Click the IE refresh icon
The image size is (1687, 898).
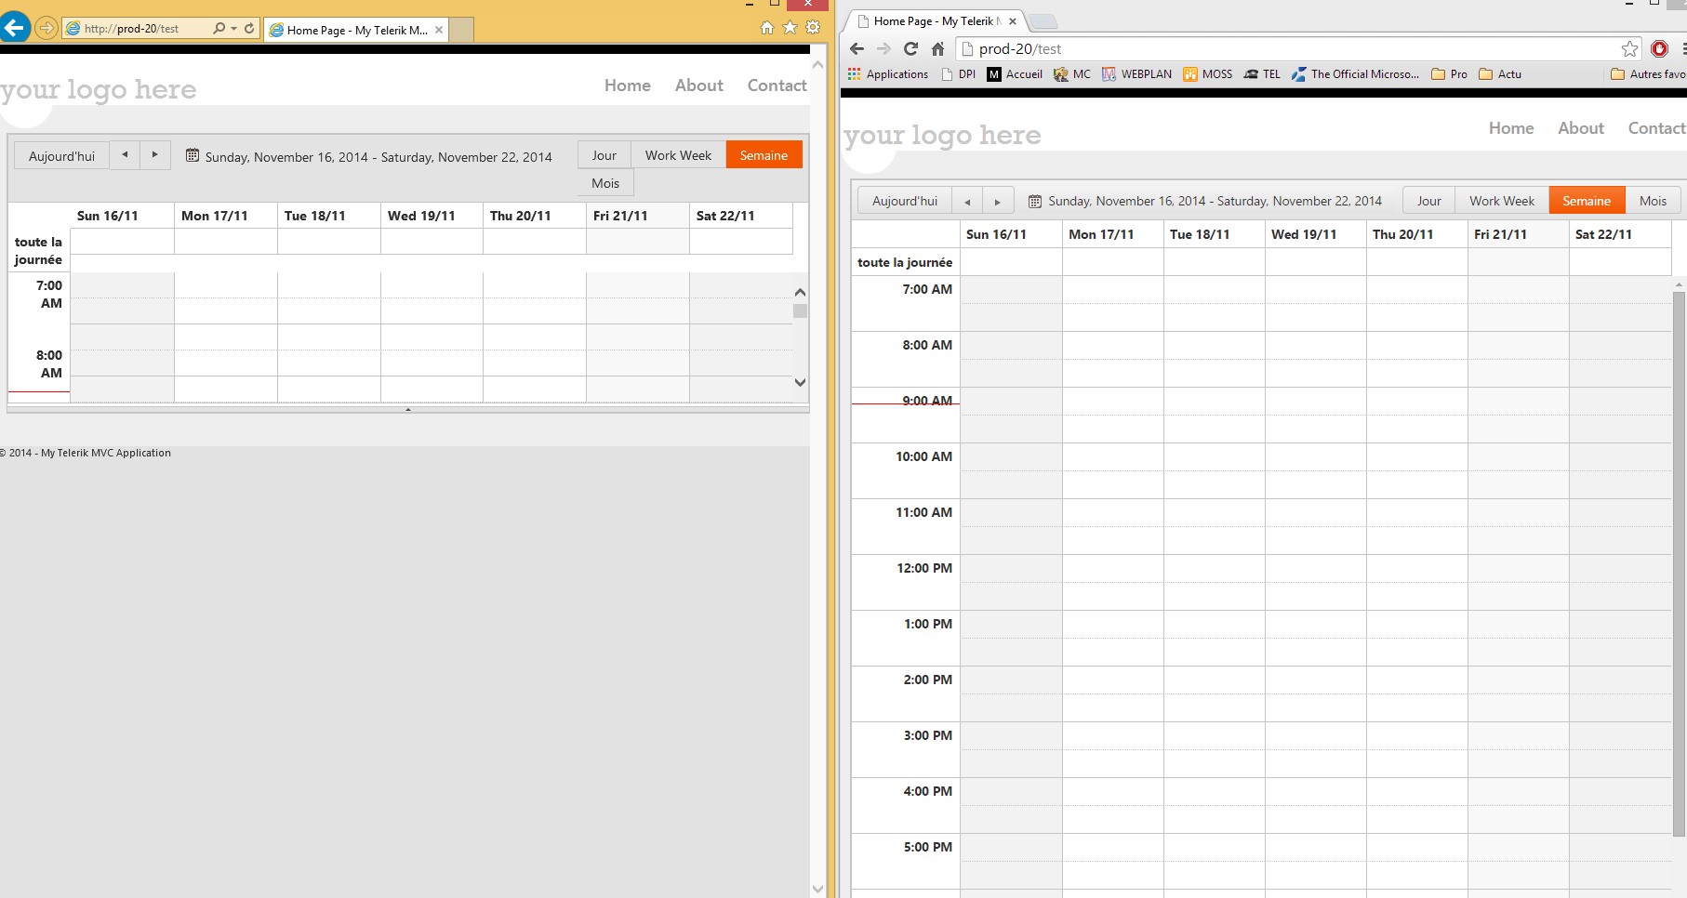(x=249, y=28)
